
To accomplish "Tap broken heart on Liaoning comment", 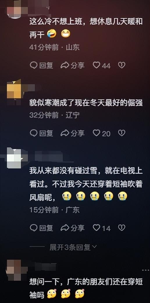I will click(122, 133).
